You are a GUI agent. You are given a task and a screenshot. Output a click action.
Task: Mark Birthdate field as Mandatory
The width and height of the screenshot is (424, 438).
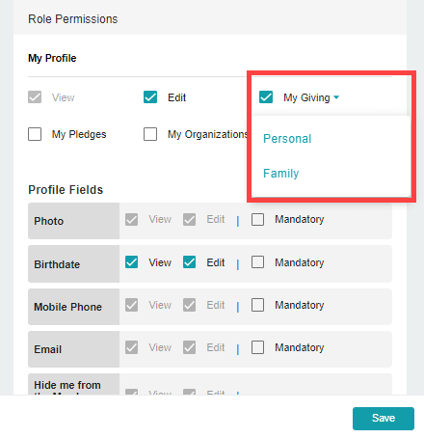(x=257, y=262)
